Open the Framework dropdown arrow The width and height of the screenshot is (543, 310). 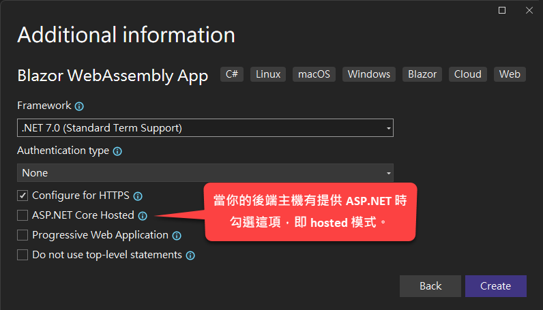[389, 128]
